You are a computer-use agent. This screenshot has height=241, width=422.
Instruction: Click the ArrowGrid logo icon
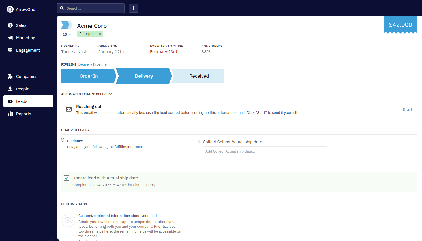tap(10, 9)
